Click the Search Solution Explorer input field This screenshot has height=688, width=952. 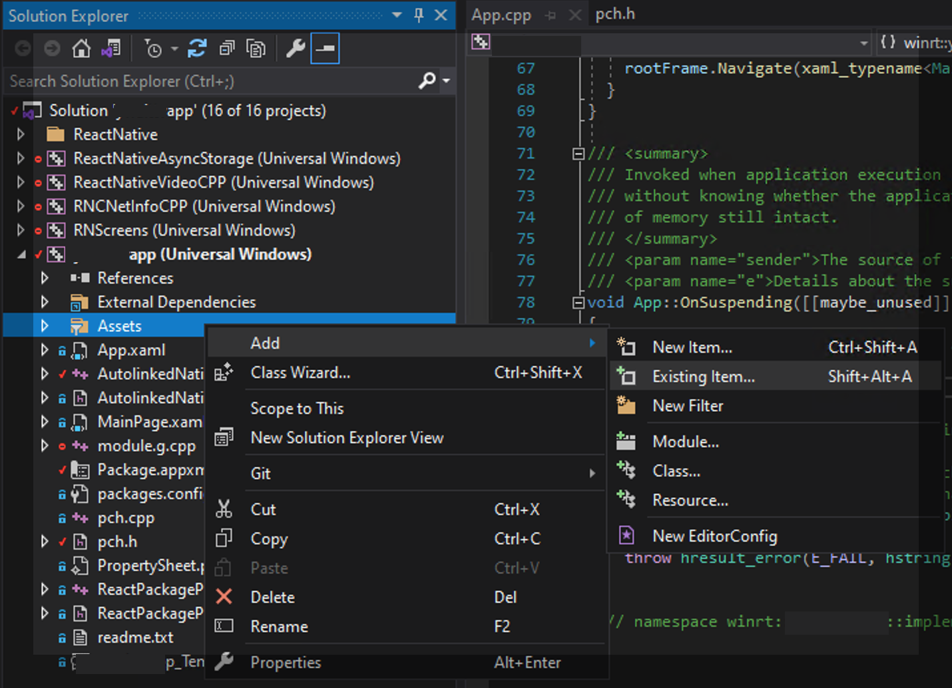(x=200, y=81)
